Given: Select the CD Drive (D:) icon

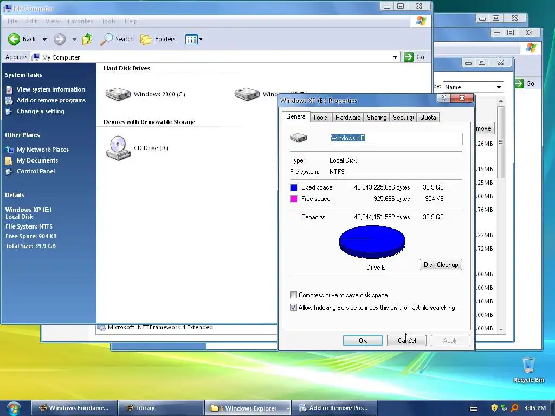Looking at the screenshot, I should coord(118,148).
